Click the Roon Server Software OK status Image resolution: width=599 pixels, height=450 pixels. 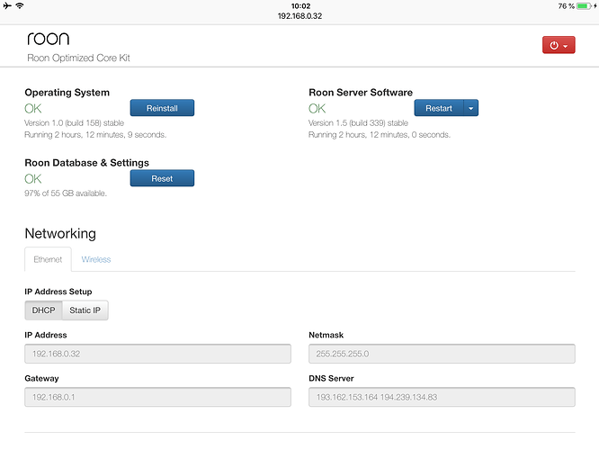(317, 109)
